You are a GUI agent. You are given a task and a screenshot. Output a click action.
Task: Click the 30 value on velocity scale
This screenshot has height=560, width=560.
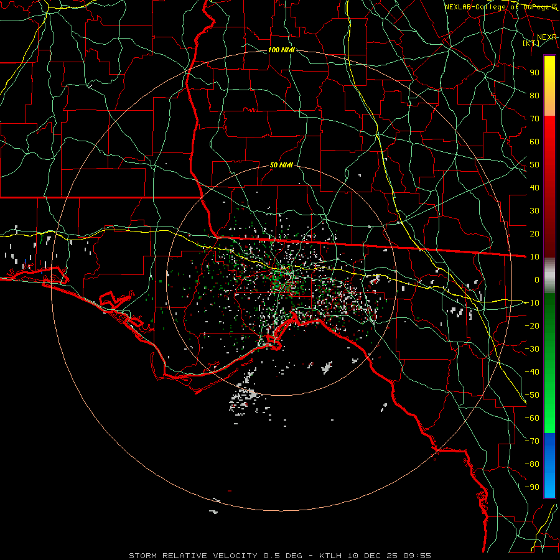[x=534, y=211]
